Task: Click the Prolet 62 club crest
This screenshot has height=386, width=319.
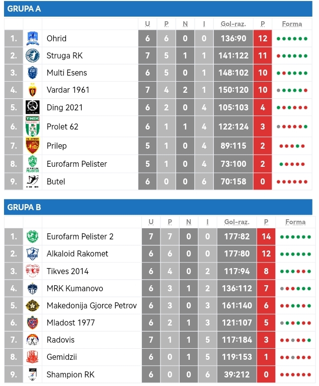Action: pos(33,126)
